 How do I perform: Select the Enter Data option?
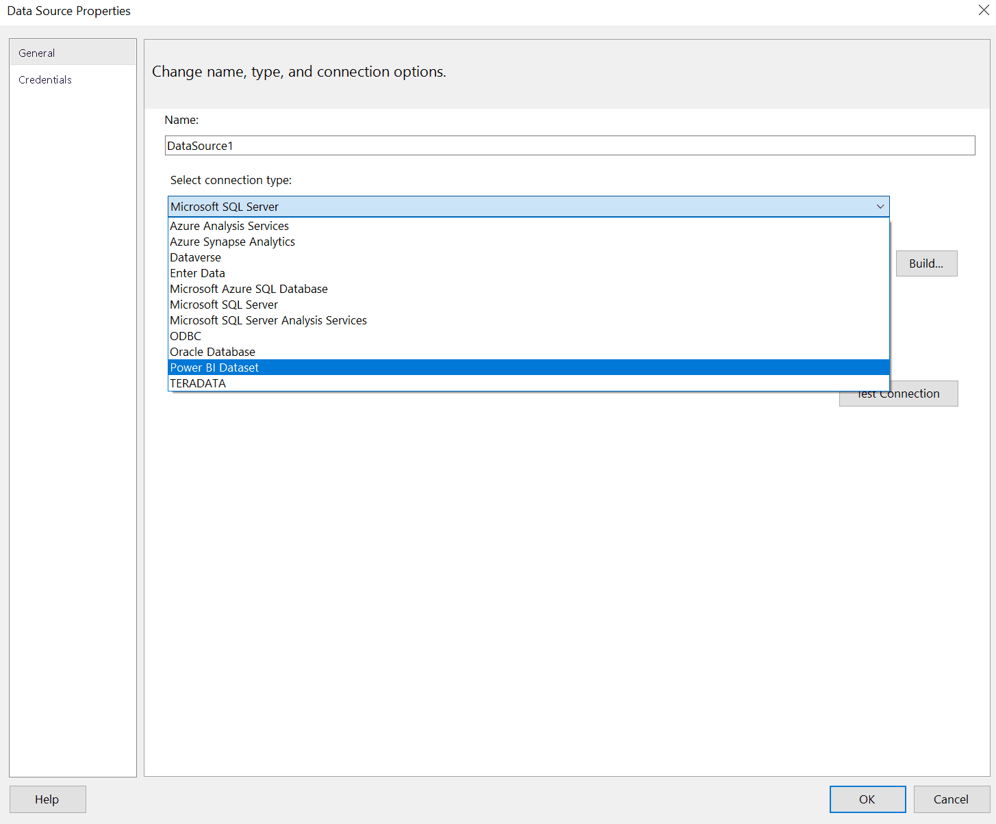click(198, 273)
